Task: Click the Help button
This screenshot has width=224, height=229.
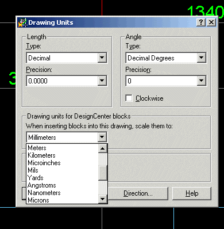Action: (x=192, y=193)
